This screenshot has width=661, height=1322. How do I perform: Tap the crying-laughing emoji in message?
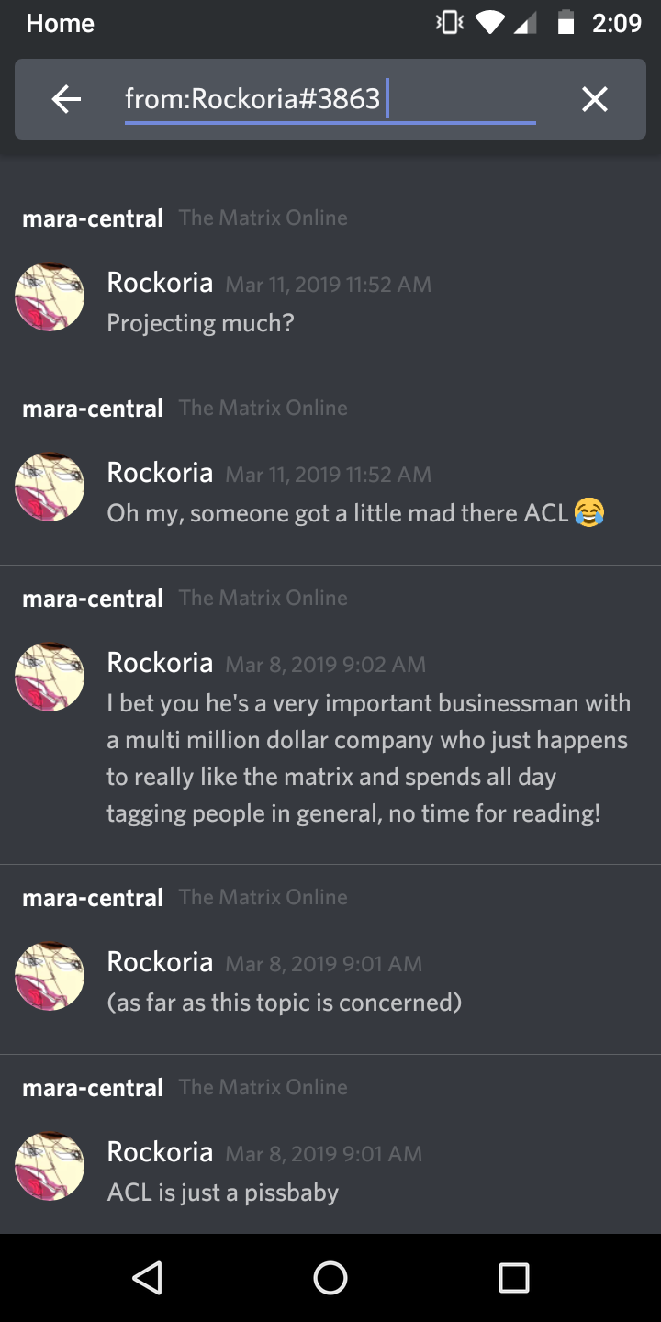[589, 512]
